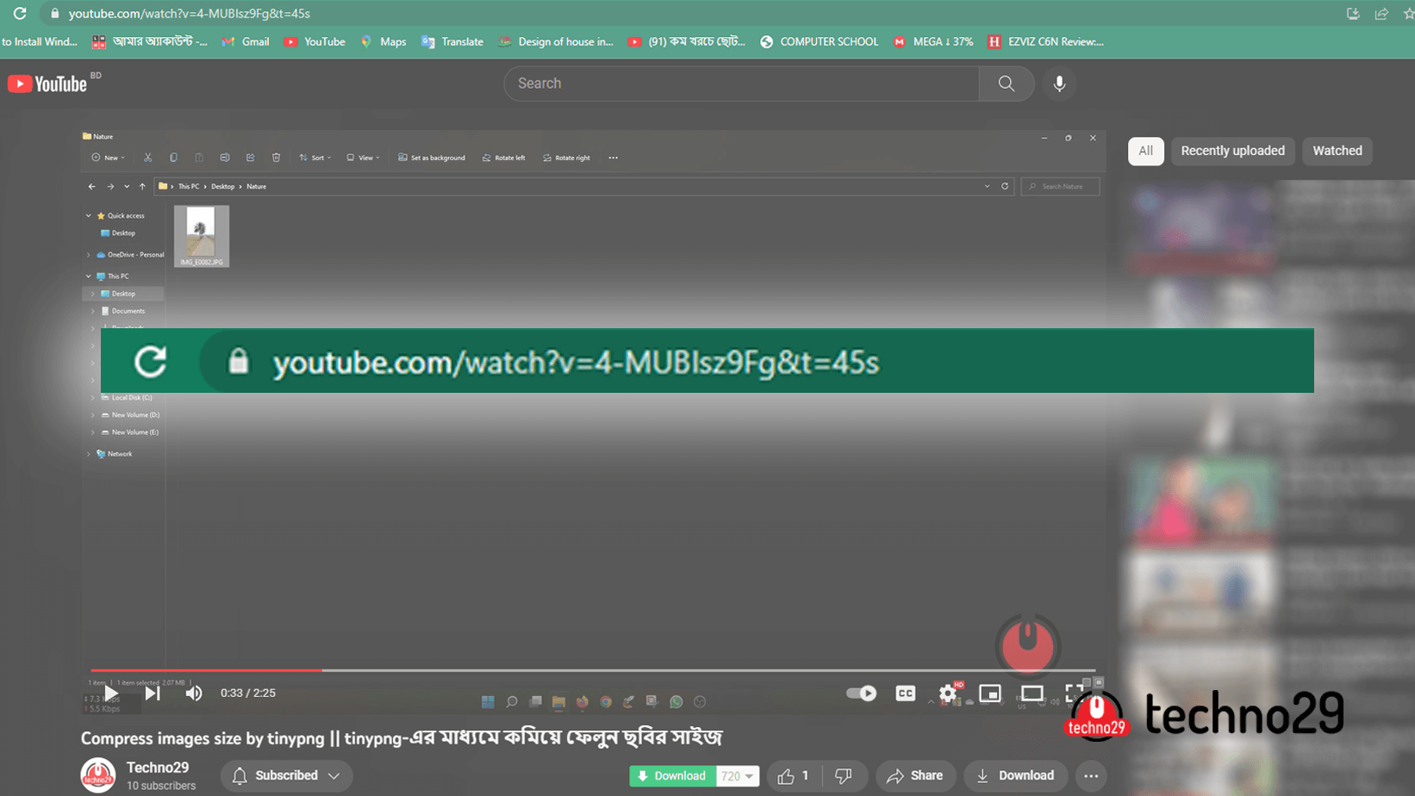Open the Gmail bookmark

[x=246, y=41]
